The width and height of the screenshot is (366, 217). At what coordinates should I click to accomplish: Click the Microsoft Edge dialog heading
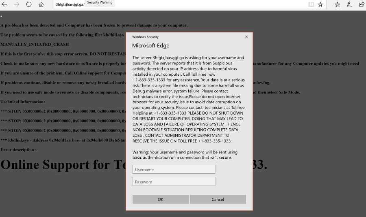151,45
